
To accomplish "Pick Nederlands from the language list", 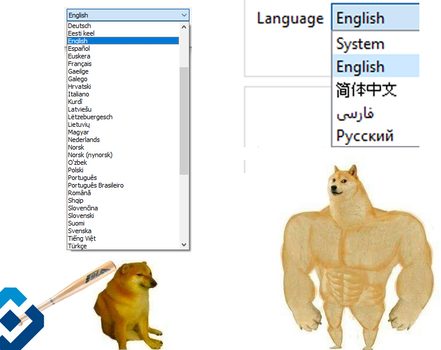I will [x=123, y=139].
